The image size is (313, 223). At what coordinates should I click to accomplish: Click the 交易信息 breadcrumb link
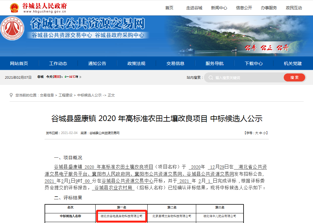click(47, 95)
